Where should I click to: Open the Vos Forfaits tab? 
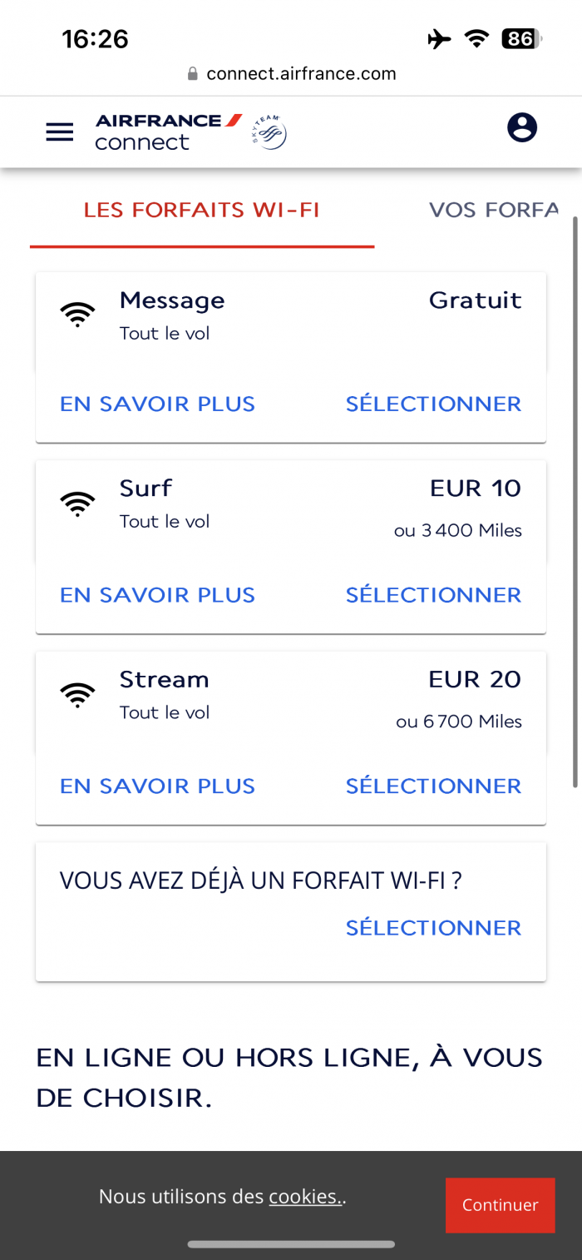pyautogui.click(x=493, y=210)
